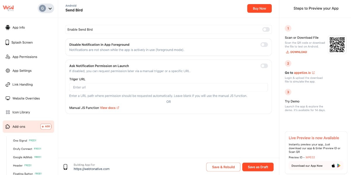Click the App Settings gear icon

[8, 71]
